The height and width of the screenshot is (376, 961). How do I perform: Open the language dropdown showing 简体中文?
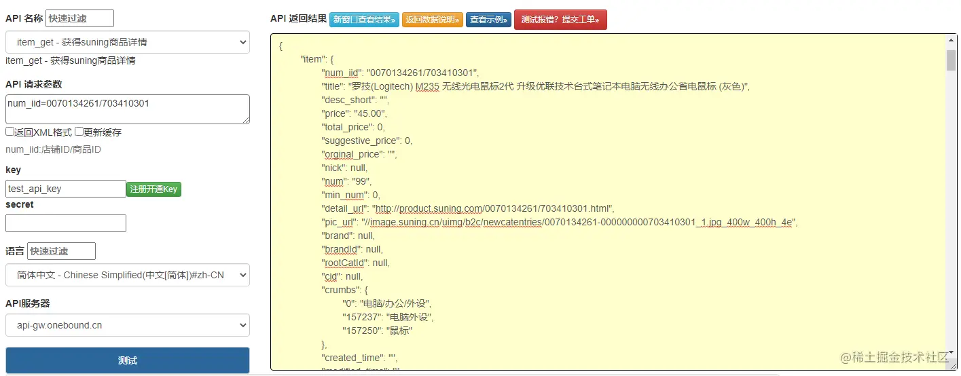click(x=128, y=275)
